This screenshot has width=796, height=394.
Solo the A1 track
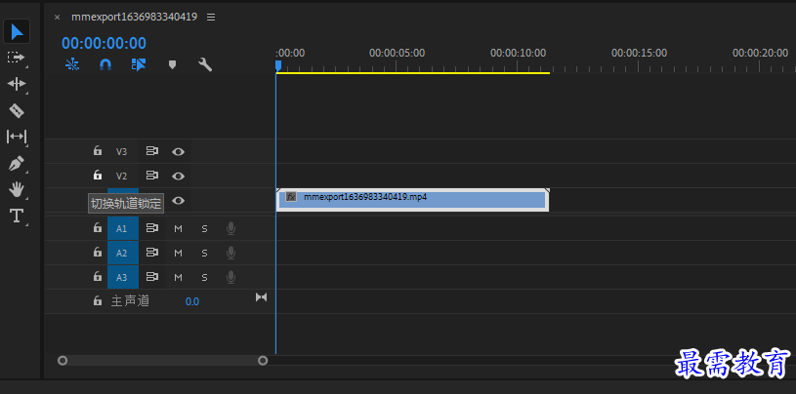(x=204, y=228)
